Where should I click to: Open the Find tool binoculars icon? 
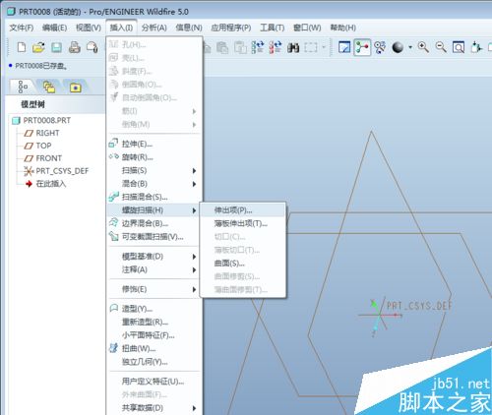pyautogui.click(x=293, y=48)
